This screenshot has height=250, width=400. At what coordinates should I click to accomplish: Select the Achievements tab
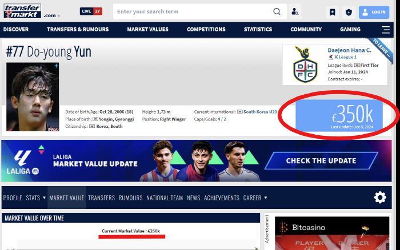(222, 198)
